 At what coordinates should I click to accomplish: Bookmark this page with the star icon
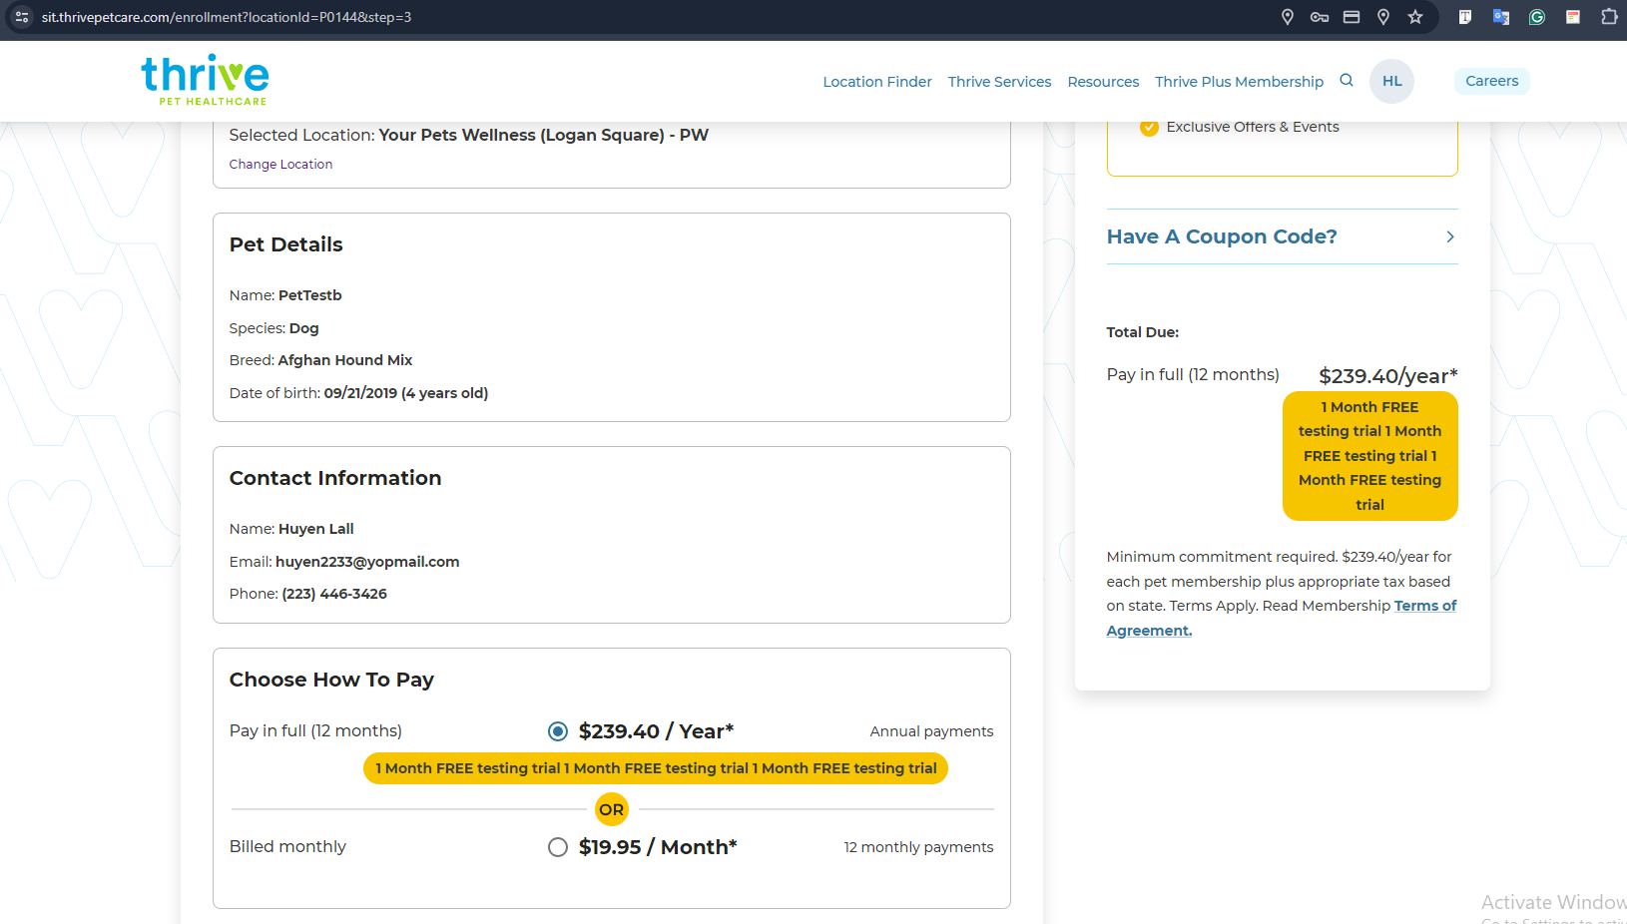(1415, 17)
